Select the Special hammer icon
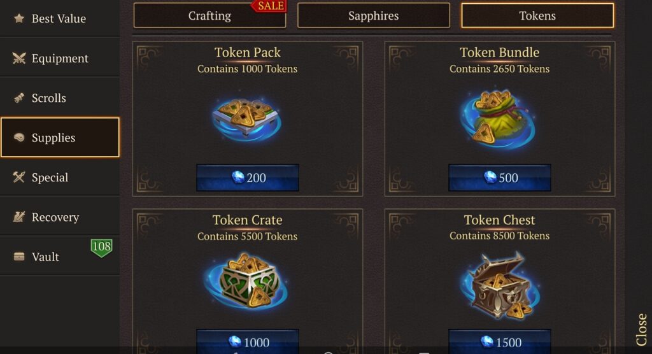Viewport: 652px width, 354px height. tap(18, 177)
